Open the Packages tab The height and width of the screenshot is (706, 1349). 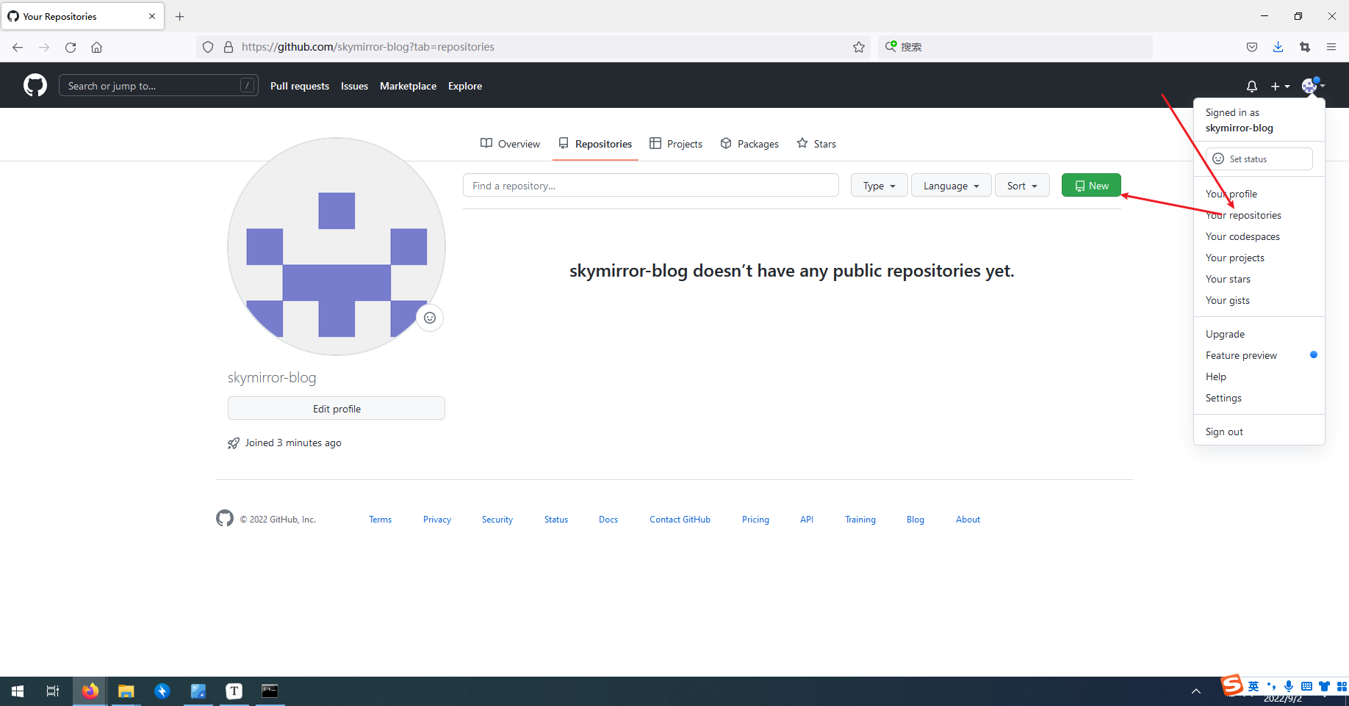coord(749,144)
